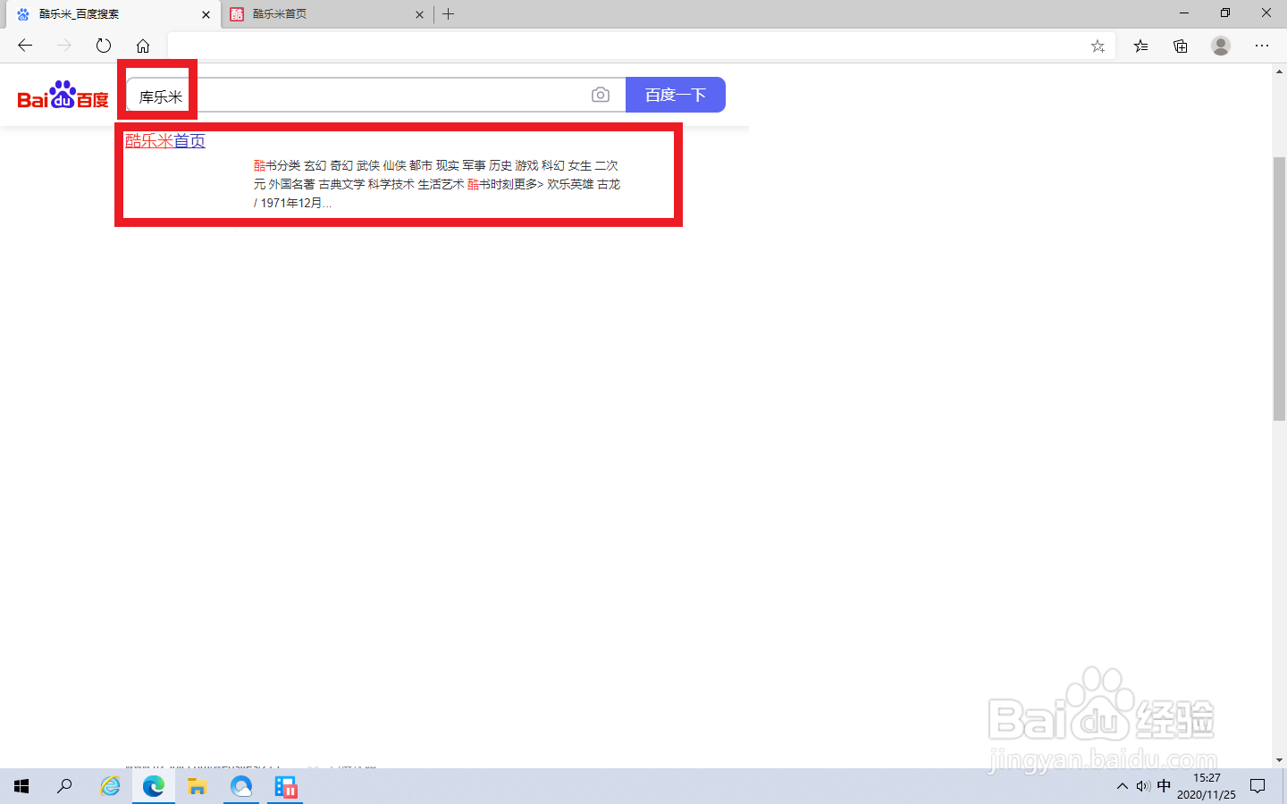
Task: Add this page to favorites (star)
Action: point(1098,46)
